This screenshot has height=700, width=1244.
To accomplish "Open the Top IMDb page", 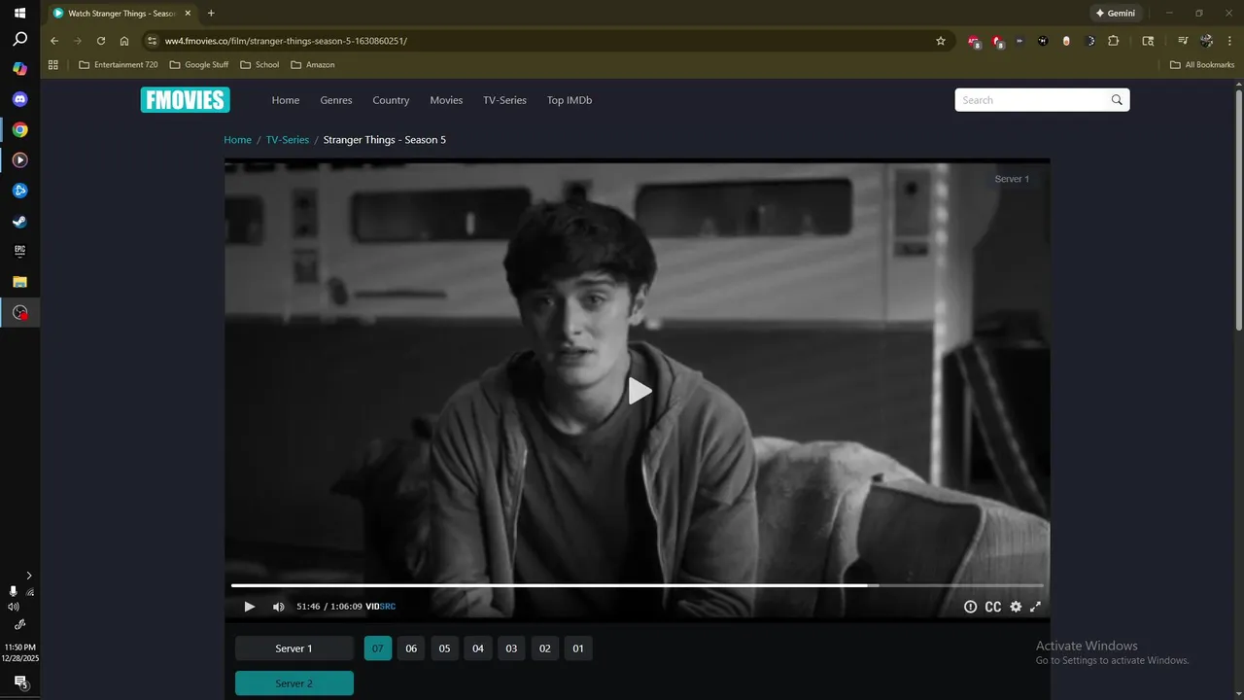I will pos(570,100).
